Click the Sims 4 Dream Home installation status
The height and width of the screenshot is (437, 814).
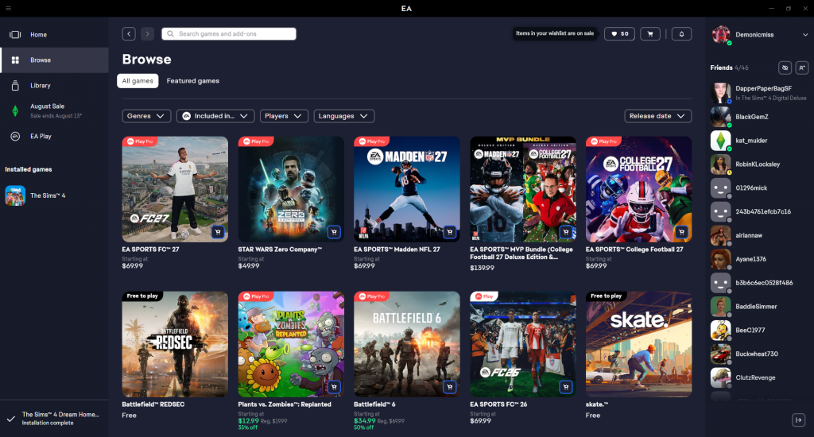[x=54, y=418]
